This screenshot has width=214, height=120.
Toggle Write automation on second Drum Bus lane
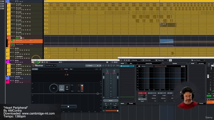point(14,44)
